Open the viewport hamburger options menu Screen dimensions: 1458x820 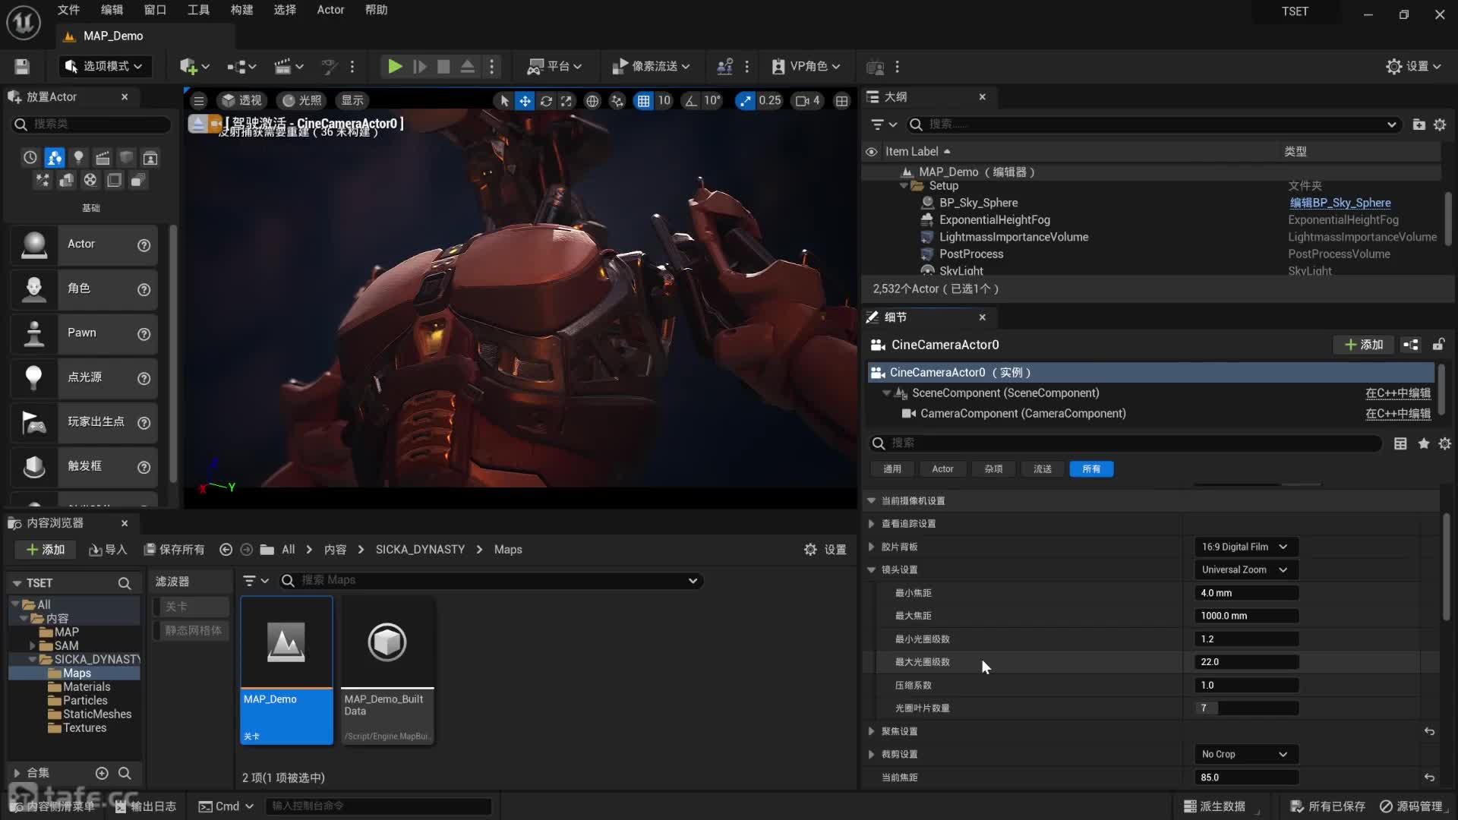click(x=199, y=100)
